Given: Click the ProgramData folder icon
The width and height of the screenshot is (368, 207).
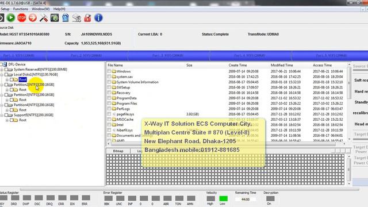Looking at the screenshot, I should [x=114, y=98].
